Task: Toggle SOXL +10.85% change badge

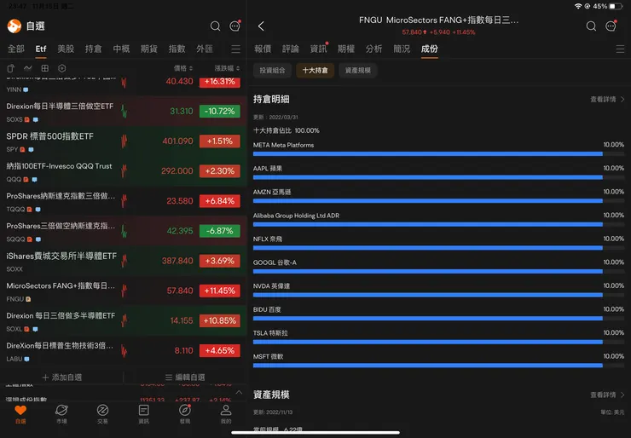Action: coord(220,320)
